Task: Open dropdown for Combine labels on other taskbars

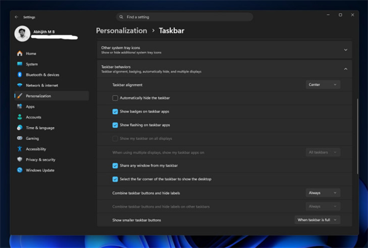Action: pos(323,206)
